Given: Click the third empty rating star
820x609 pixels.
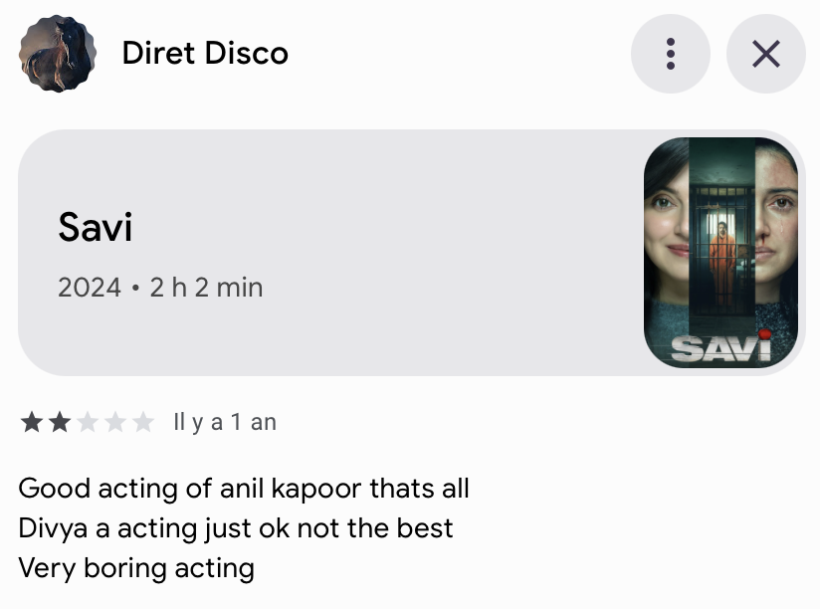Looking at the screenshot, I should (88, 423).
